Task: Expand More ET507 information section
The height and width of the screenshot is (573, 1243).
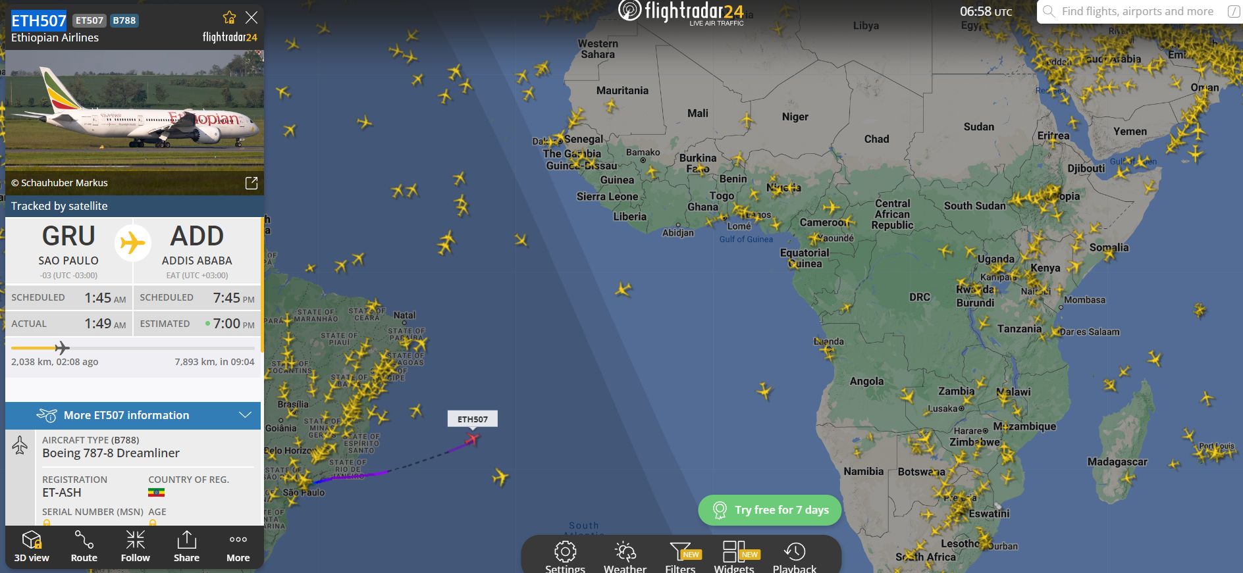Action: tap(133, 415)
